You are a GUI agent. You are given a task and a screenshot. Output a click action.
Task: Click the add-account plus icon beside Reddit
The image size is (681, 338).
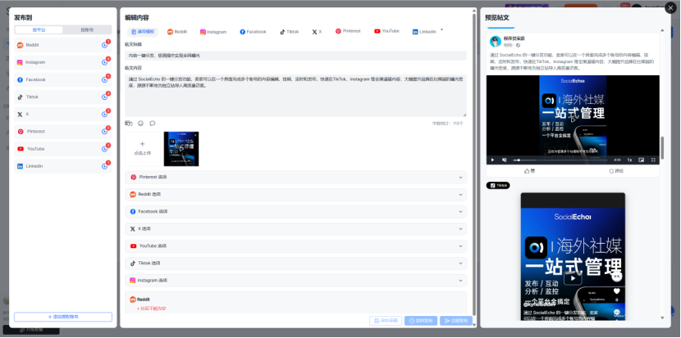tap(105, 45)
